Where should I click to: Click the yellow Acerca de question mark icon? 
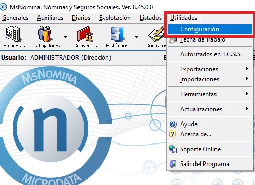173,134
